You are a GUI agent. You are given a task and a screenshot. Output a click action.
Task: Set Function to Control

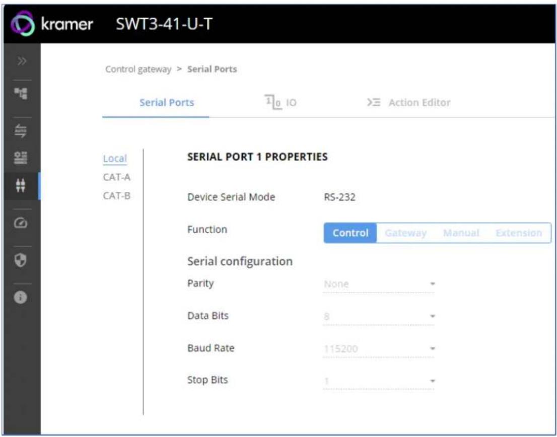coord(350,233)
